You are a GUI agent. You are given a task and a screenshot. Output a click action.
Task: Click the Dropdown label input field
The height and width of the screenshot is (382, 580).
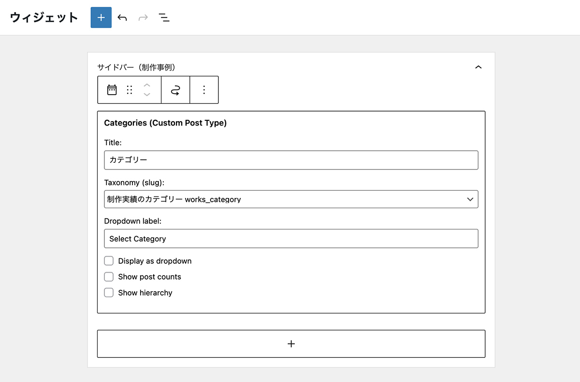[291, 239]
